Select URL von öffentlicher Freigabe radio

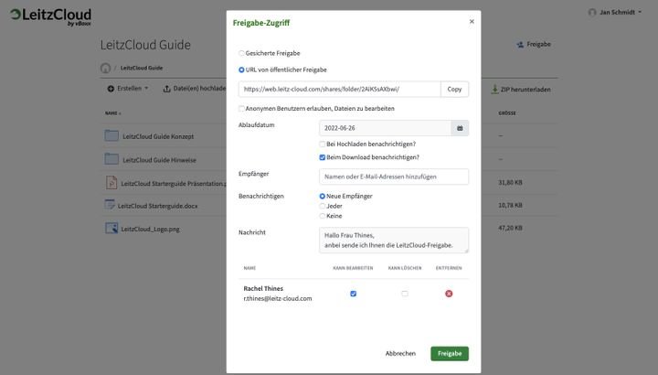pos(241,70)
